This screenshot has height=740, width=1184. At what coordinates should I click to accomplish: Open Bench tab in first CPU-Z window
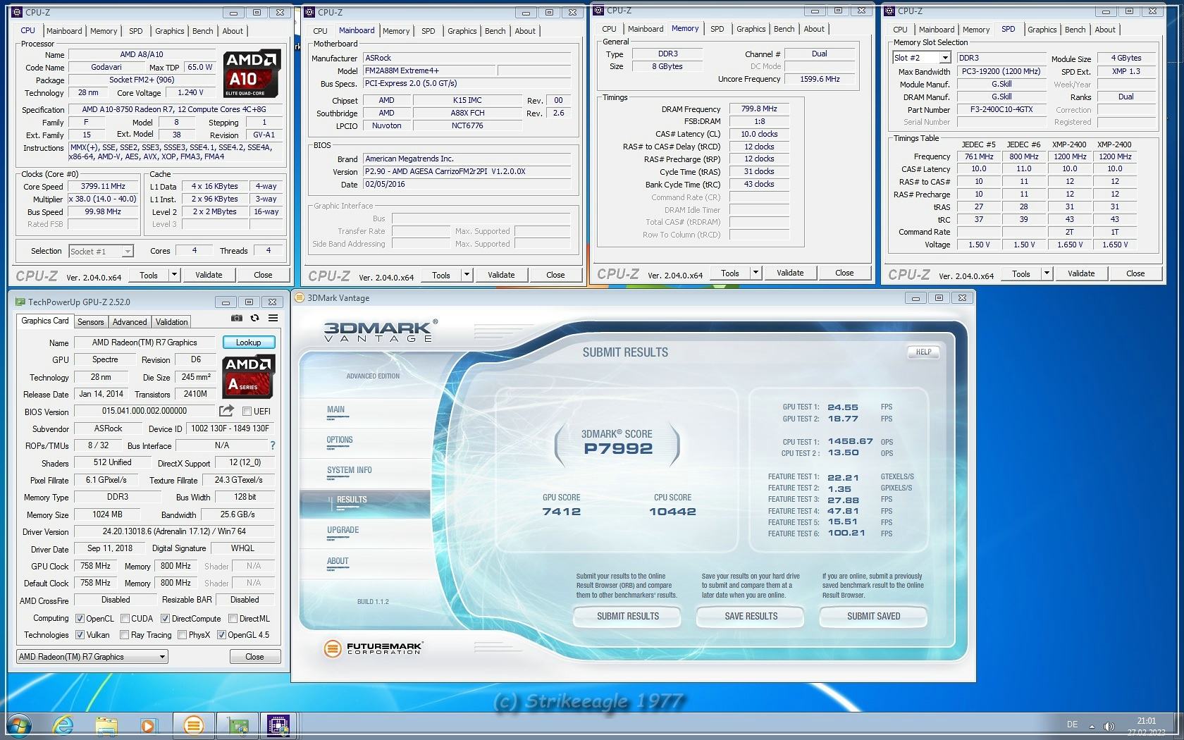coord(202,31)
